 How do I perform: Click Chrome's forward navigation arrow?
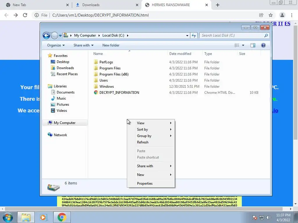coord(16,15)
